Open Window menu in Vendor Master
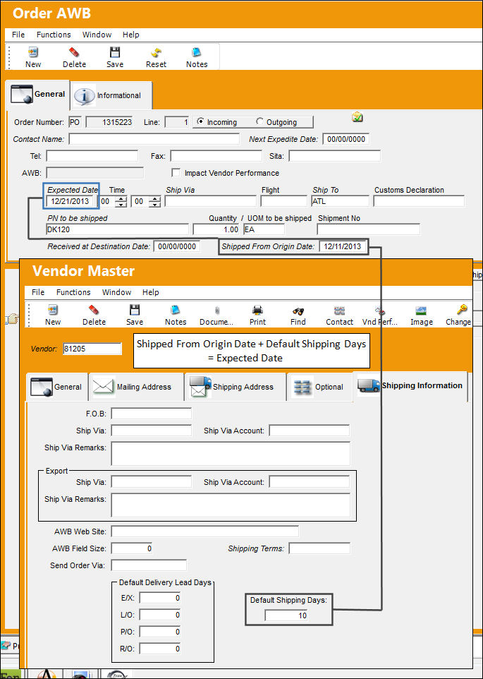Image resolution: width=483 pixels, height=679 pixels. [x=117, y=292]
